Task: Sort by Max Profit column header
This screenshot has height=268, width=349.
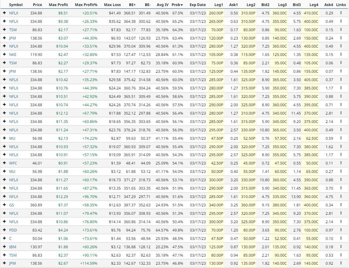Action: pyautogui.click(x=58, y=5)
